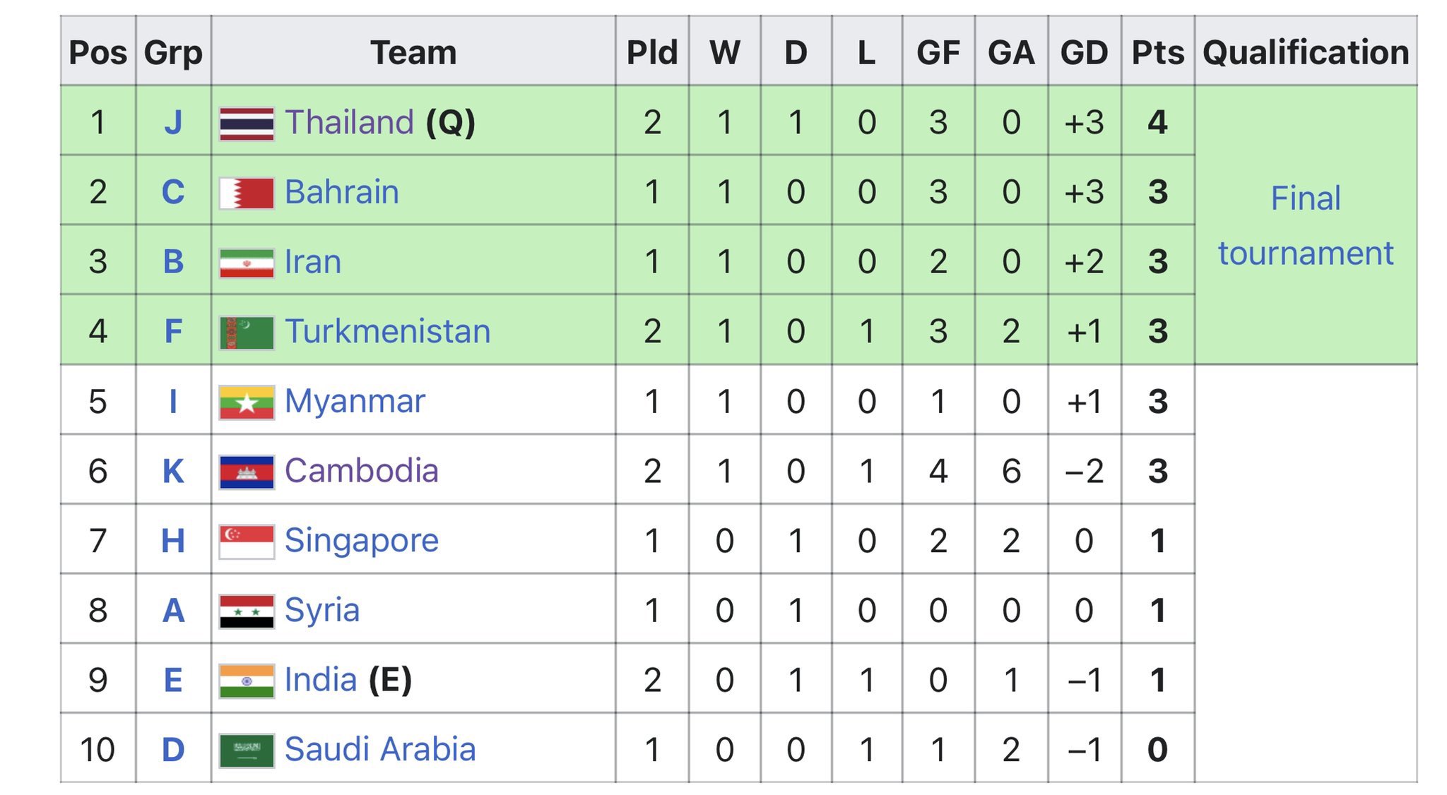This screenshot has width=1447, height=795.
Task: Click the Syria flag icon
Action: [247, 611]
